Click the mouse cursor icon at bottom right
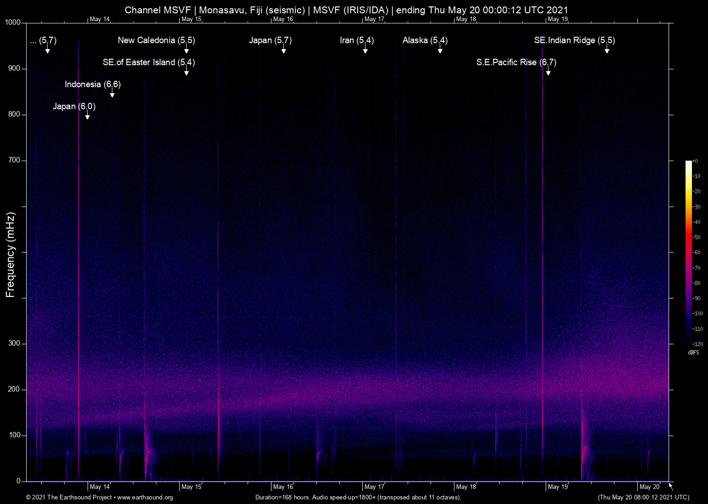Screen dimensions: 708x504 point(671,487)
